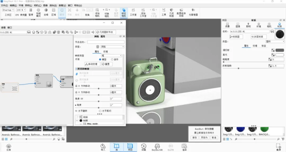This screenshot has height=152, width=286.
Task: Click the 导入 (import) button in bottom bar
Action: point(103,147)
